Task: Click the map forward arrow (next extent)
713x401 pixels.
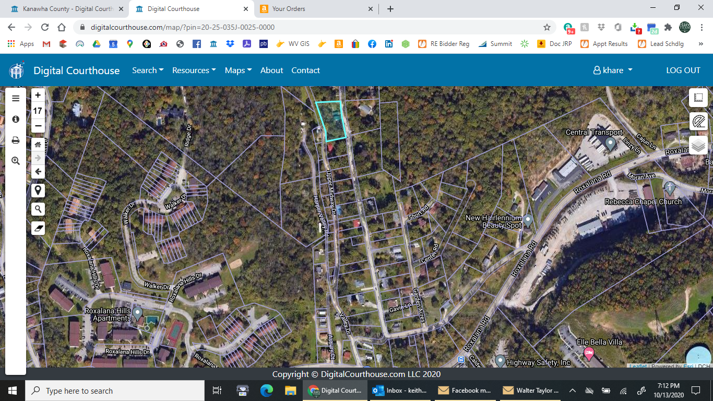Action: click(38, 158)
